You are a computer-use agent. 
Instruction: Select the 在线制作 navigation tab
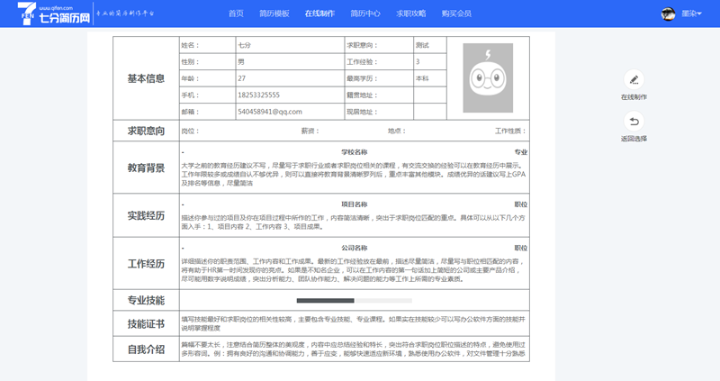coord(319,14)
